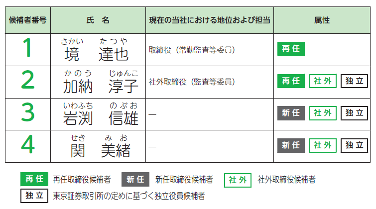Image resolution: width=376 pixels, height=209 pixels.
Task: Click the 氏名 column header
Action: (98, 20)
